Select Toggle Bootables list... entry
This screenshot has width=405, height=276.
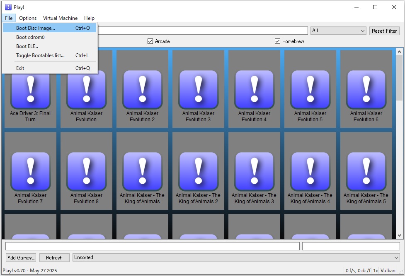click(50, 55)
